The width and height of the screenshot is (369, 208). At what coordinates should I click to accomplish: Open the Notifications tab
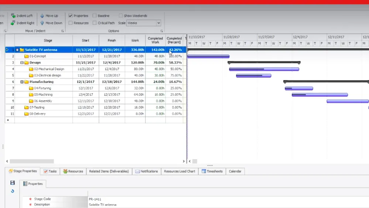click(x=146, y=171)
